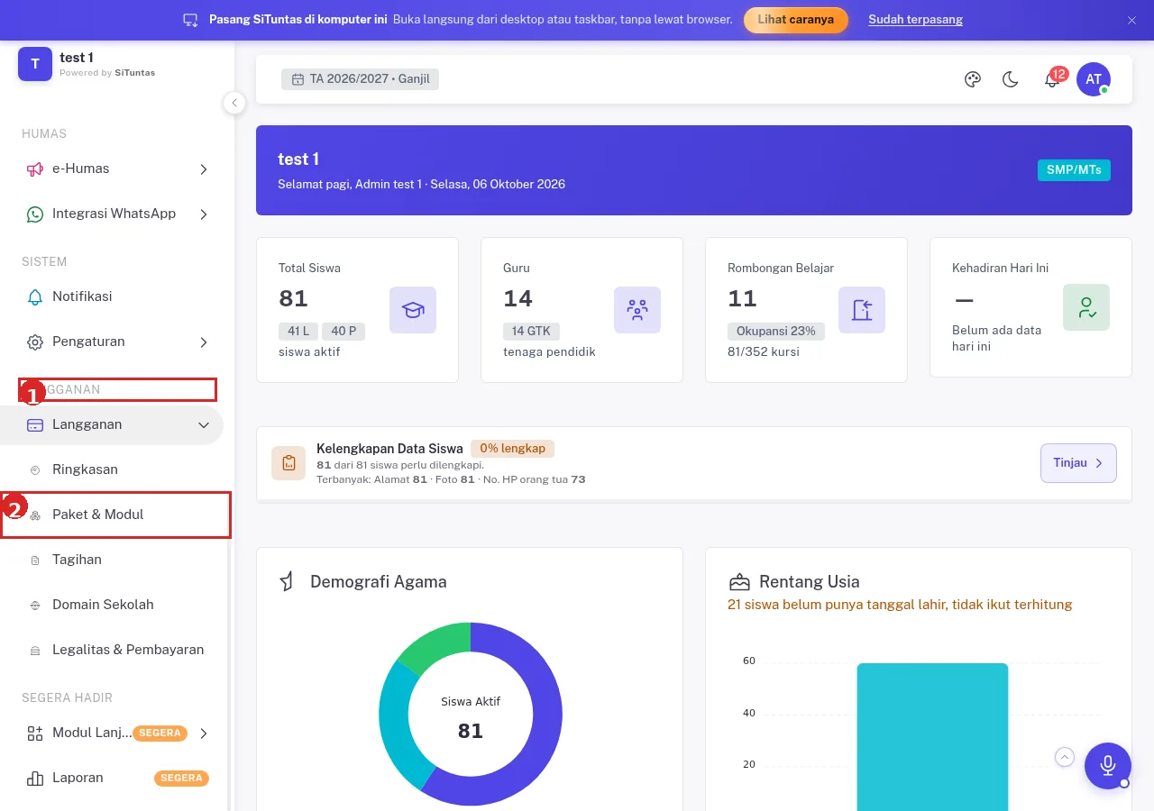Screen dimensions: 1154x811
Task: Select the TA 2026/2027 • Ganjil period chip
Action: (360, 79)
